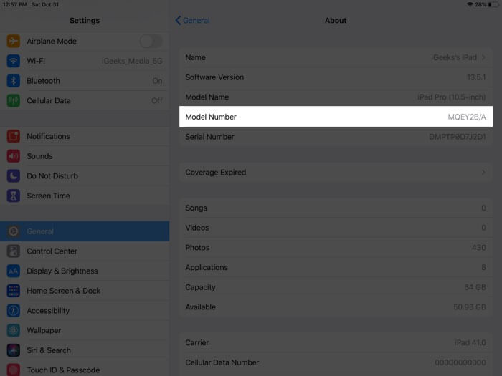
Task: Open the Control Center icon
Action: click(x=14, y=251)
